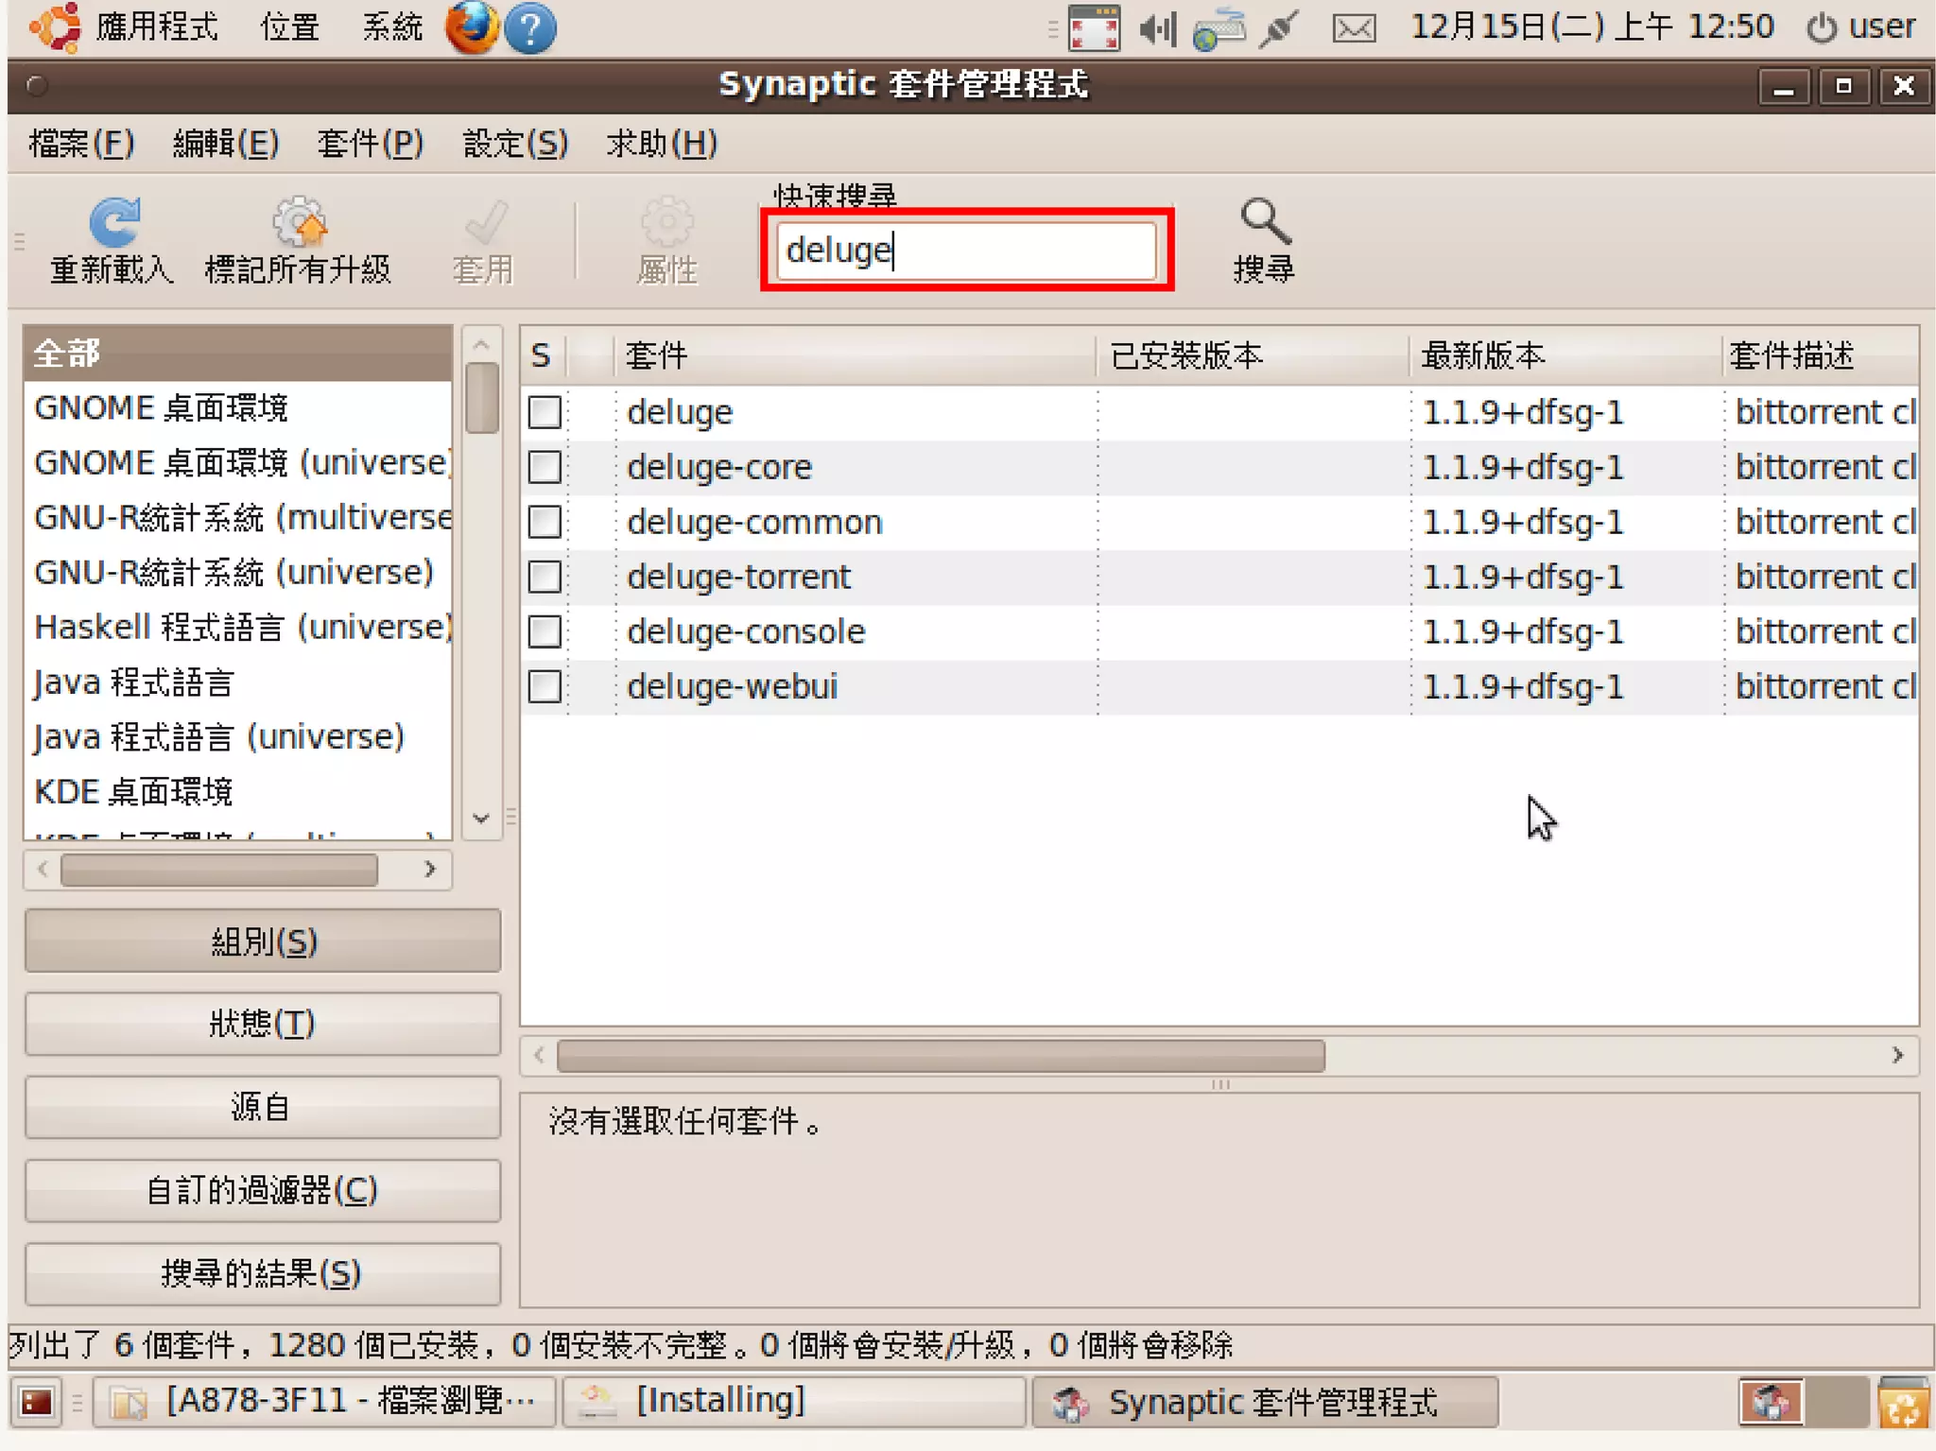
Task: Open the 位置 panel menu
Action: [289, 26]
